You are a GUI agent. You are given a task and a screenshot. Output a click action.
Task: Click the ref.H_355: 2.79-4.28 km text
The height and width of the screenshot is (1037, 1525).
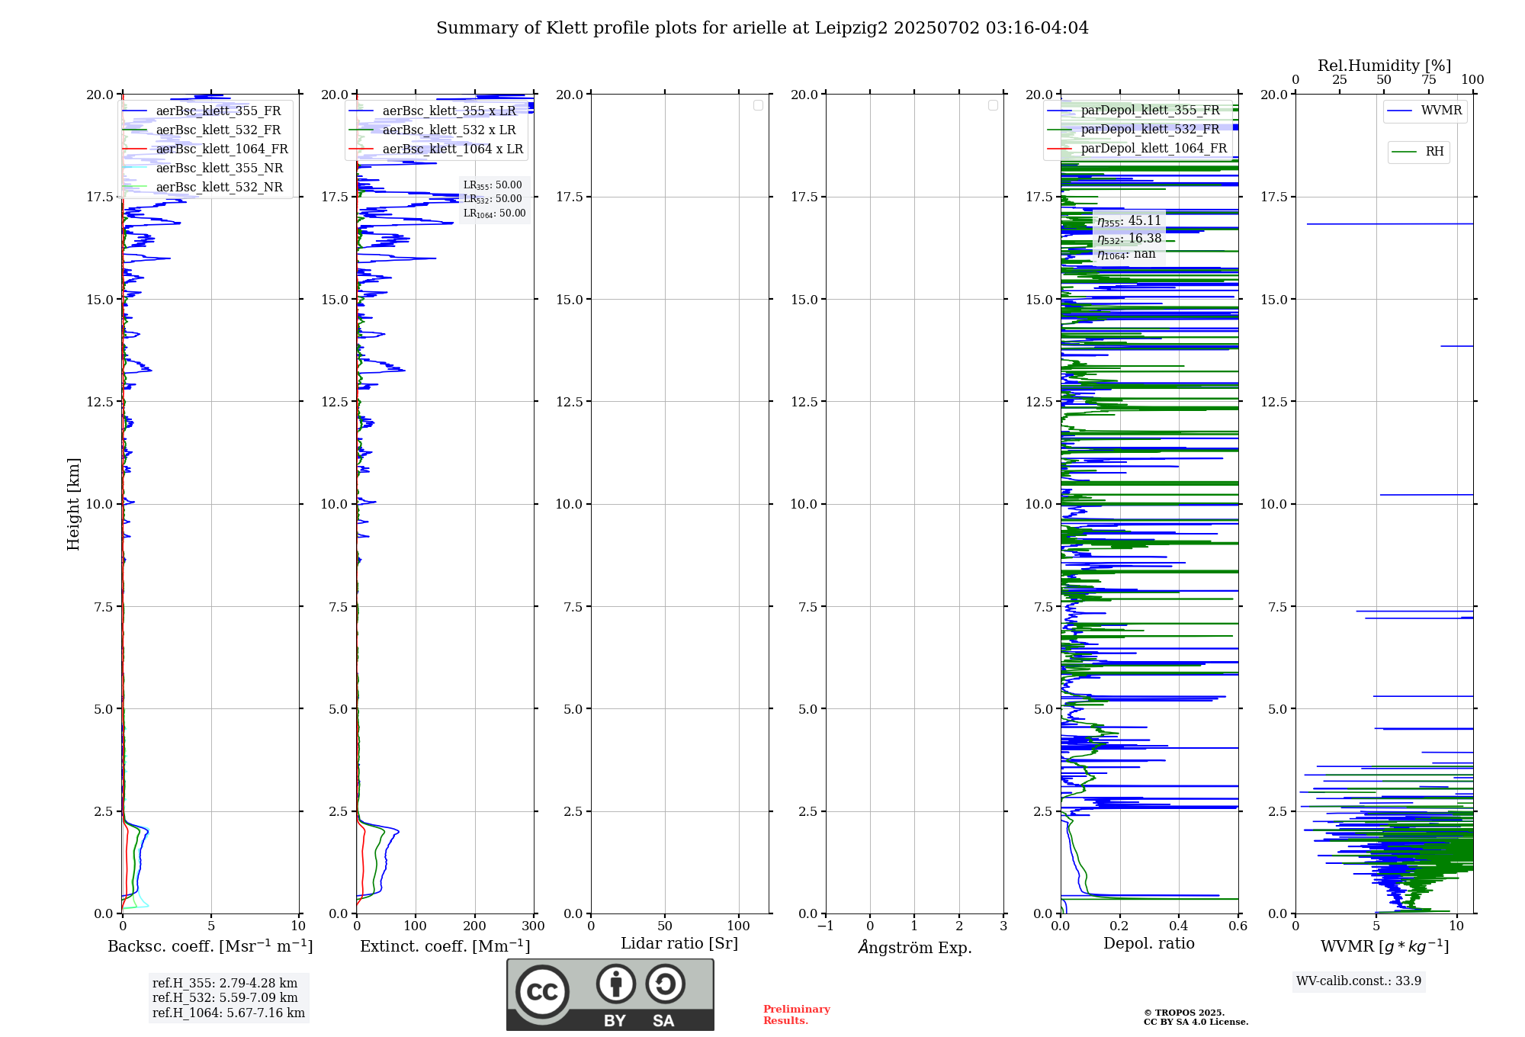pos(225,984)
